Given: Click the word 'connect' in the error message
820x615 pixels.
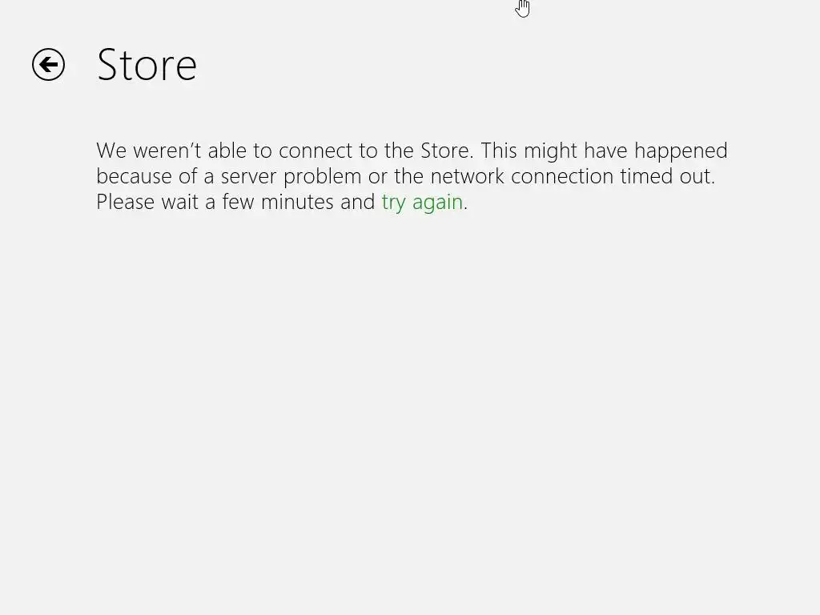Looking at the screenshot, I should pyautogui.click(x=316, y=151).
